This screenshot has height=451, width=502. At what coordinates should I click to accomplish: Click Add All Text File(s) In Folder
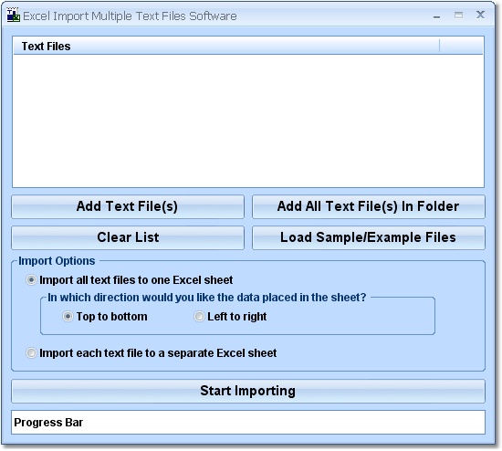[x=369, y=206]
